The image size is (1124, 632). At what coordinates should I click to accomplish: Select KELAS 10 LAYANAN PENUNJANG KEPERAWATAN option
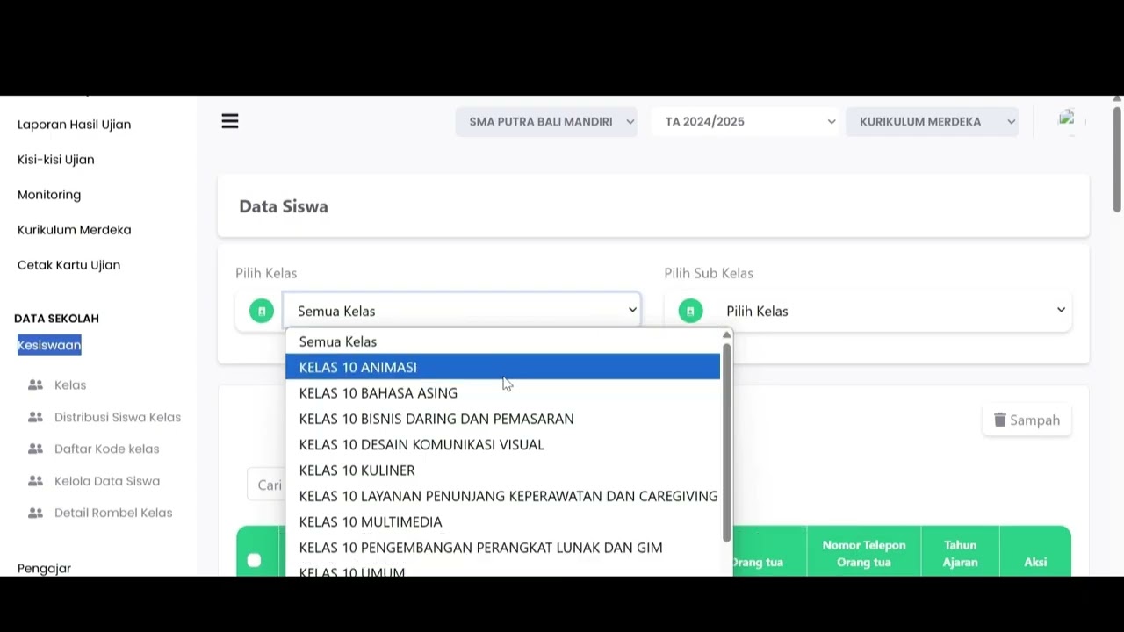point(502,496)
